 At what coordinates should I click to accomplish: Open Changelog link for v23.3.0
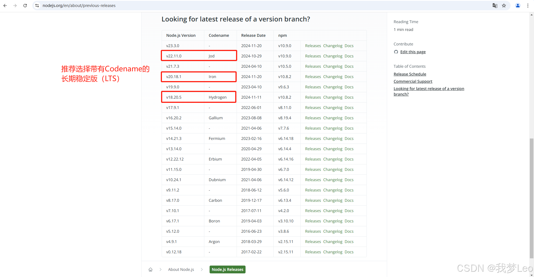pos(333,46)
